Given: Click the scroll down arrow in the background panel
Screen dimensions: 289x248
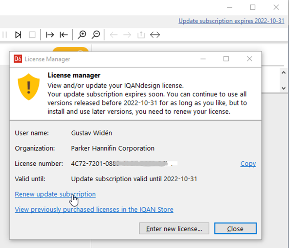Looking at the screenshot, I should tap(284, 88).
